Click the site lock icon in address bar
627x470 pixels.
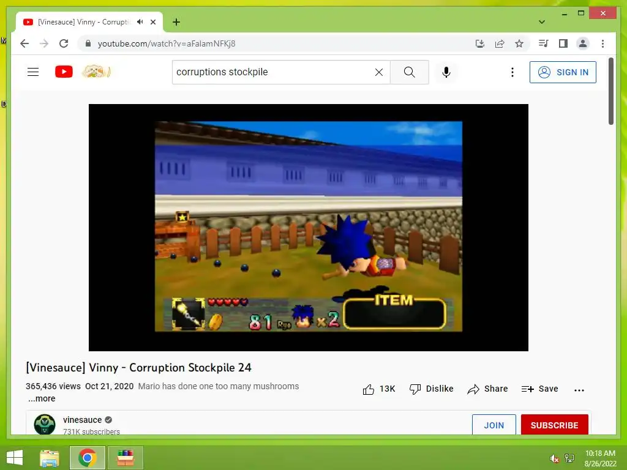88,43
